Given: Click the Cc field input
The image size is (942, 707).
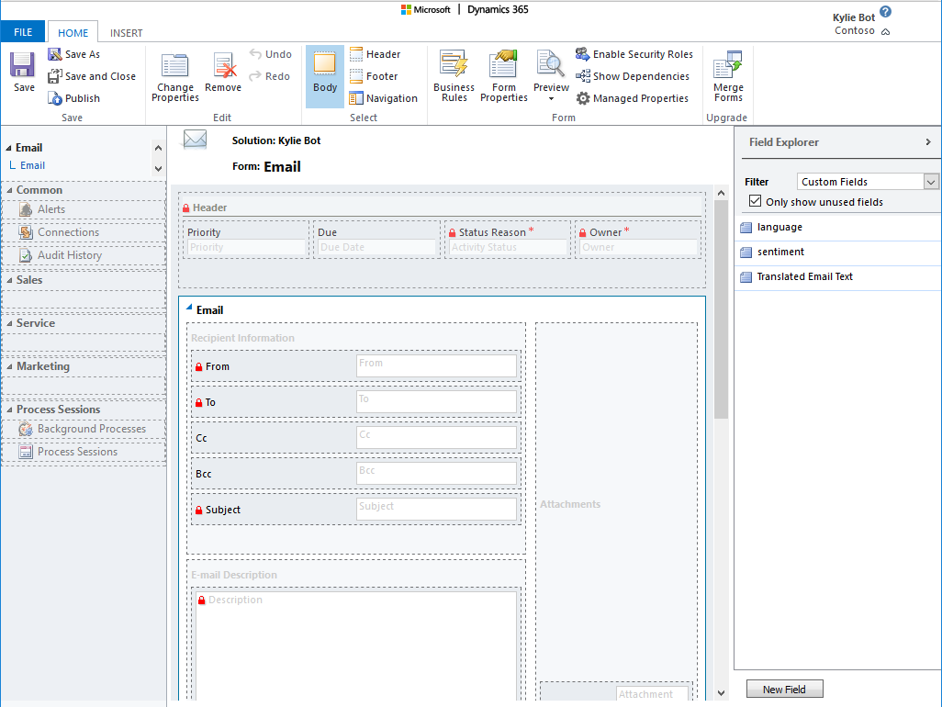Looking at the screenshot, I should tap(436, 437).
